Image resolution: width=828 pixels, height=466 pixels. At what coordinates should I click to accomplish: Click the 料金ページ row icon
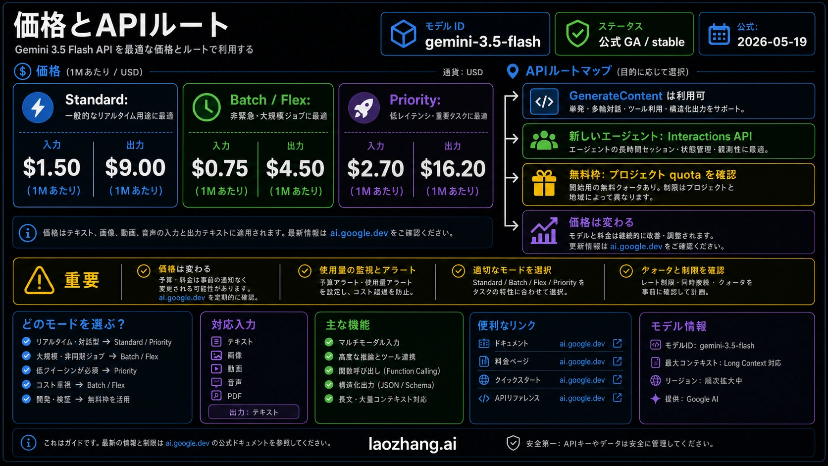pos(484,362)
